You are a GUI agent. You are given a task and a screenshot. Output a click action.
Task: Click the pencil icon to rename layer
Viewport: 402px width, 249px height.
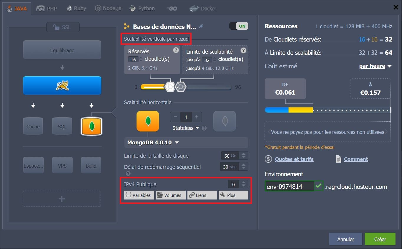click(x=201, y=27)
